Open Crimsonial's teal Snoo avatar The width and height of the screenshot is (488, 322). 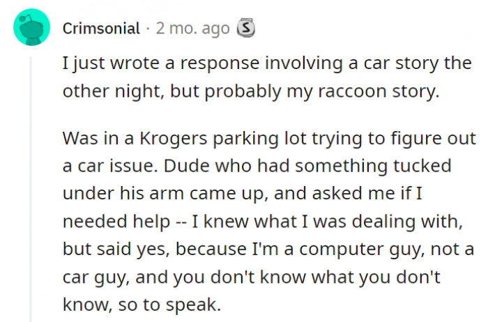pyautogui.click(x=32, y=27)
